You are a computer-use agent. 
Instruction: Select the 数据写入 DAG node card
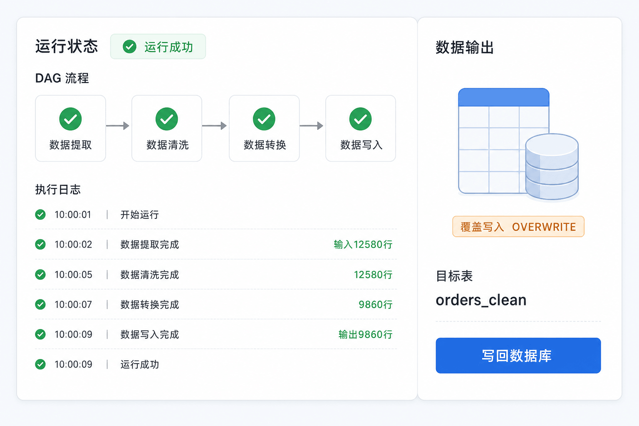click(x=361, y=128)
